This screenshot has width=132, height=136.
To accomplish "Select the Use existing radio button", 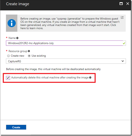I will coord(29,56).
